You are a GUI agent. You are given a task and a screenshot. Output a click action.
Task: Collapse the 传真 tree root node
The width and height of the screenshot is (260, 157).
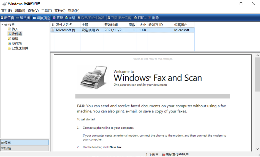(x=2, y=24)
